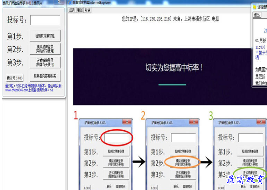Click 后退 back button in browser
The image size is (267, 190).
[72, 10]
